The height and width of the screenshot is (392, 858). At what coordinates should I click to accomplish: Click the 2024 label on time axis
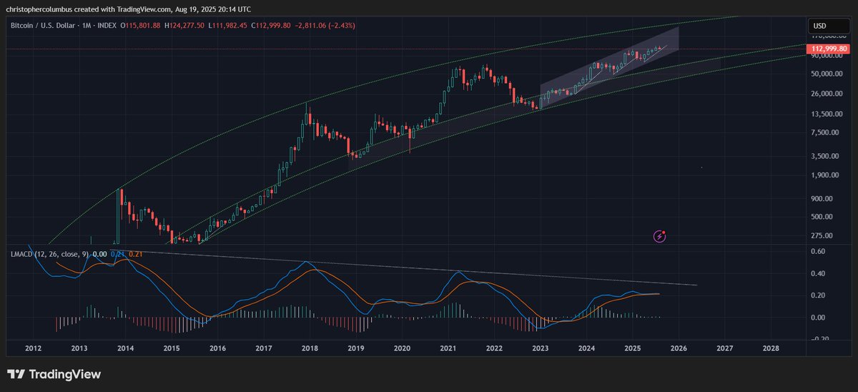(586, 348)
